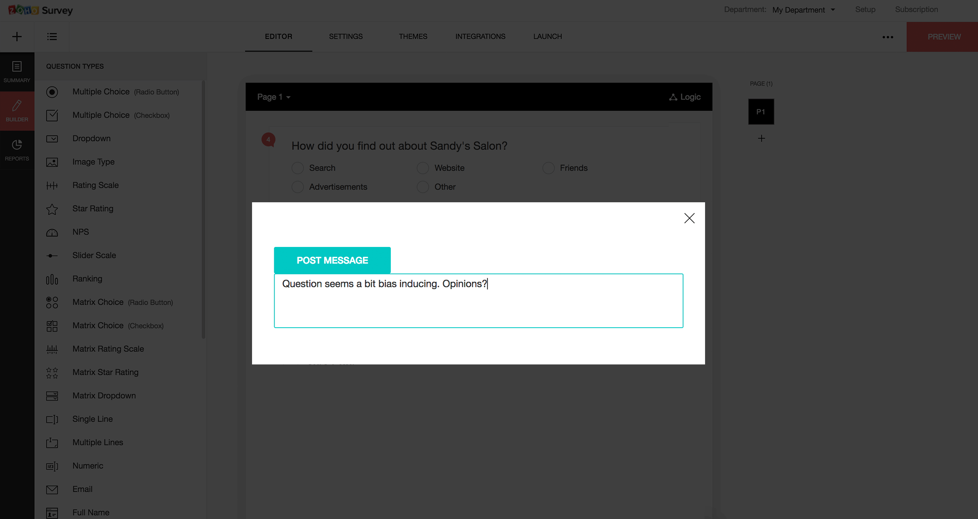The width and height of the screenshot is (978, 519).
Task: Open the Setup link
Action: pos(865,9)
